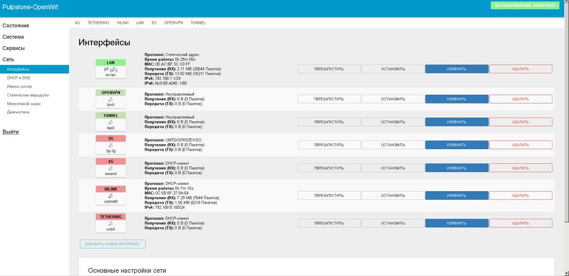Viewport: 569px width, 276px height.
Task: Click the LAN green name badge
Action: (x=110, y=63)
